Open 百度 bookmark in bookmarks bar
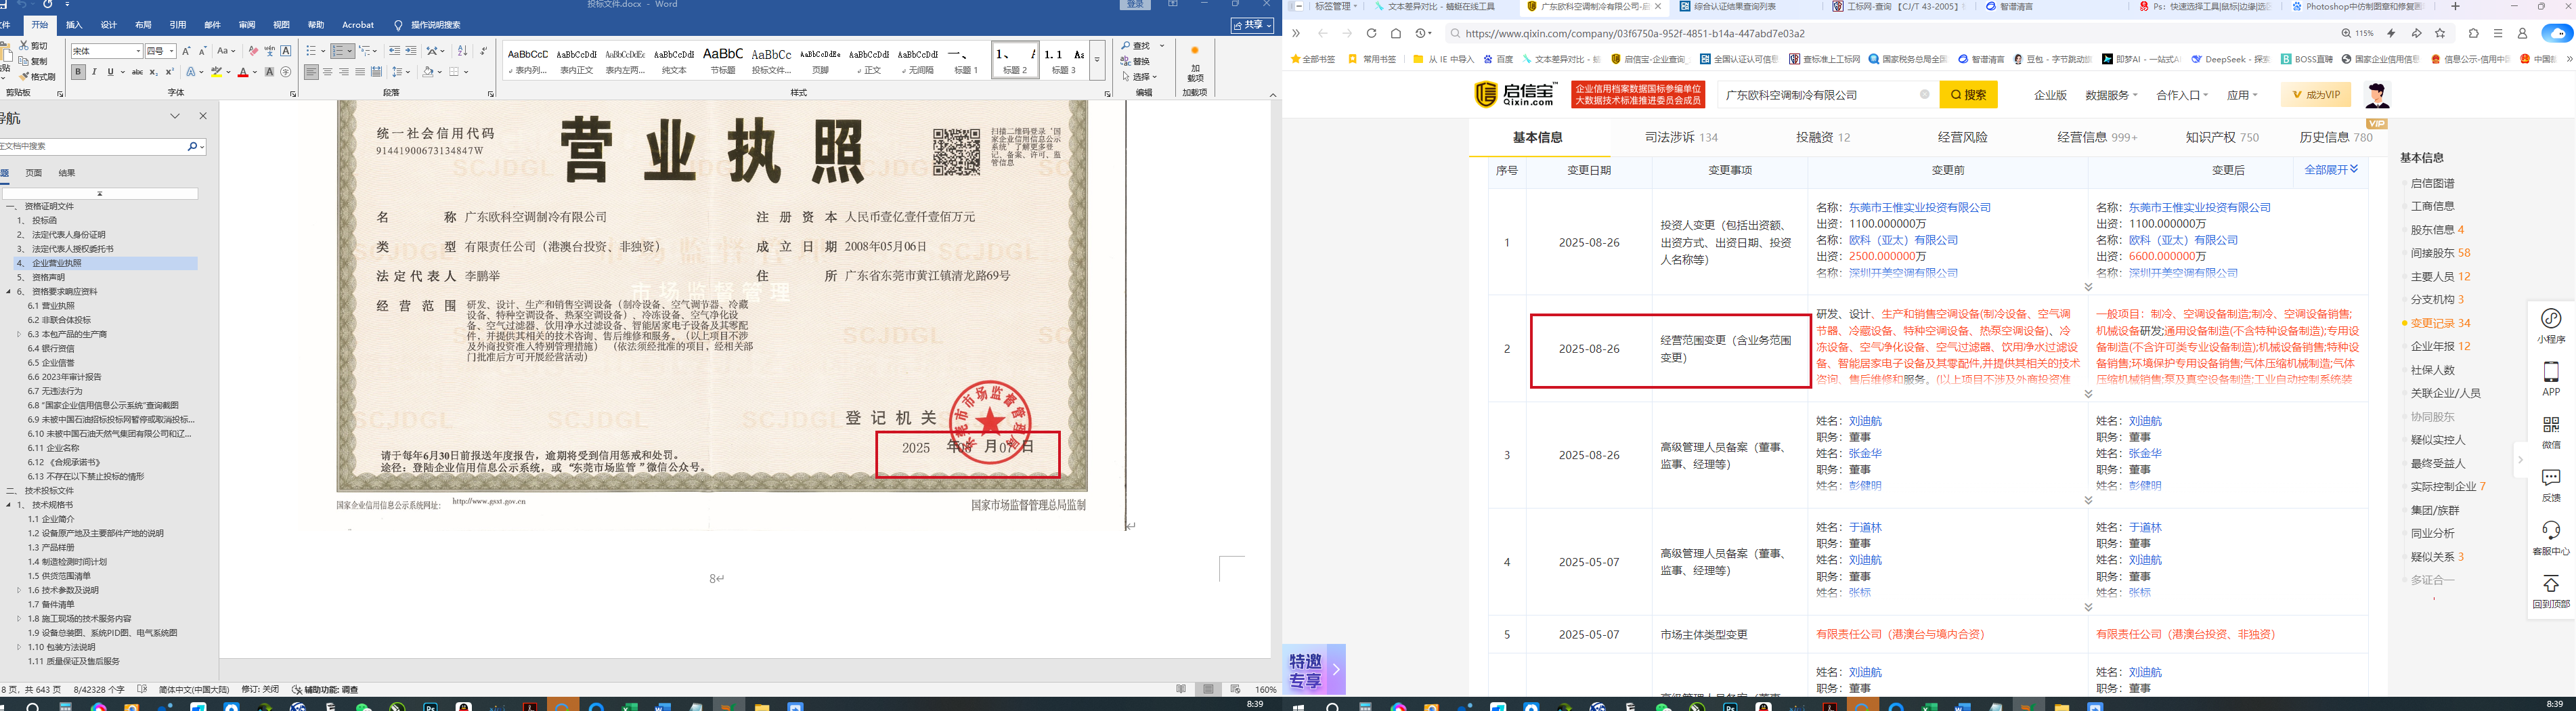Viewport: 2576px width, 711px height. [1499, 60]
